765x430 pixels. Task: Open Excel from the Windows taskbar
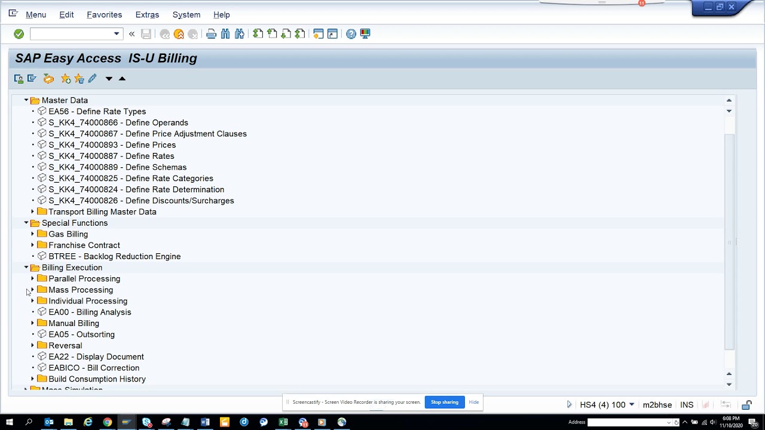tap(283, 422)
